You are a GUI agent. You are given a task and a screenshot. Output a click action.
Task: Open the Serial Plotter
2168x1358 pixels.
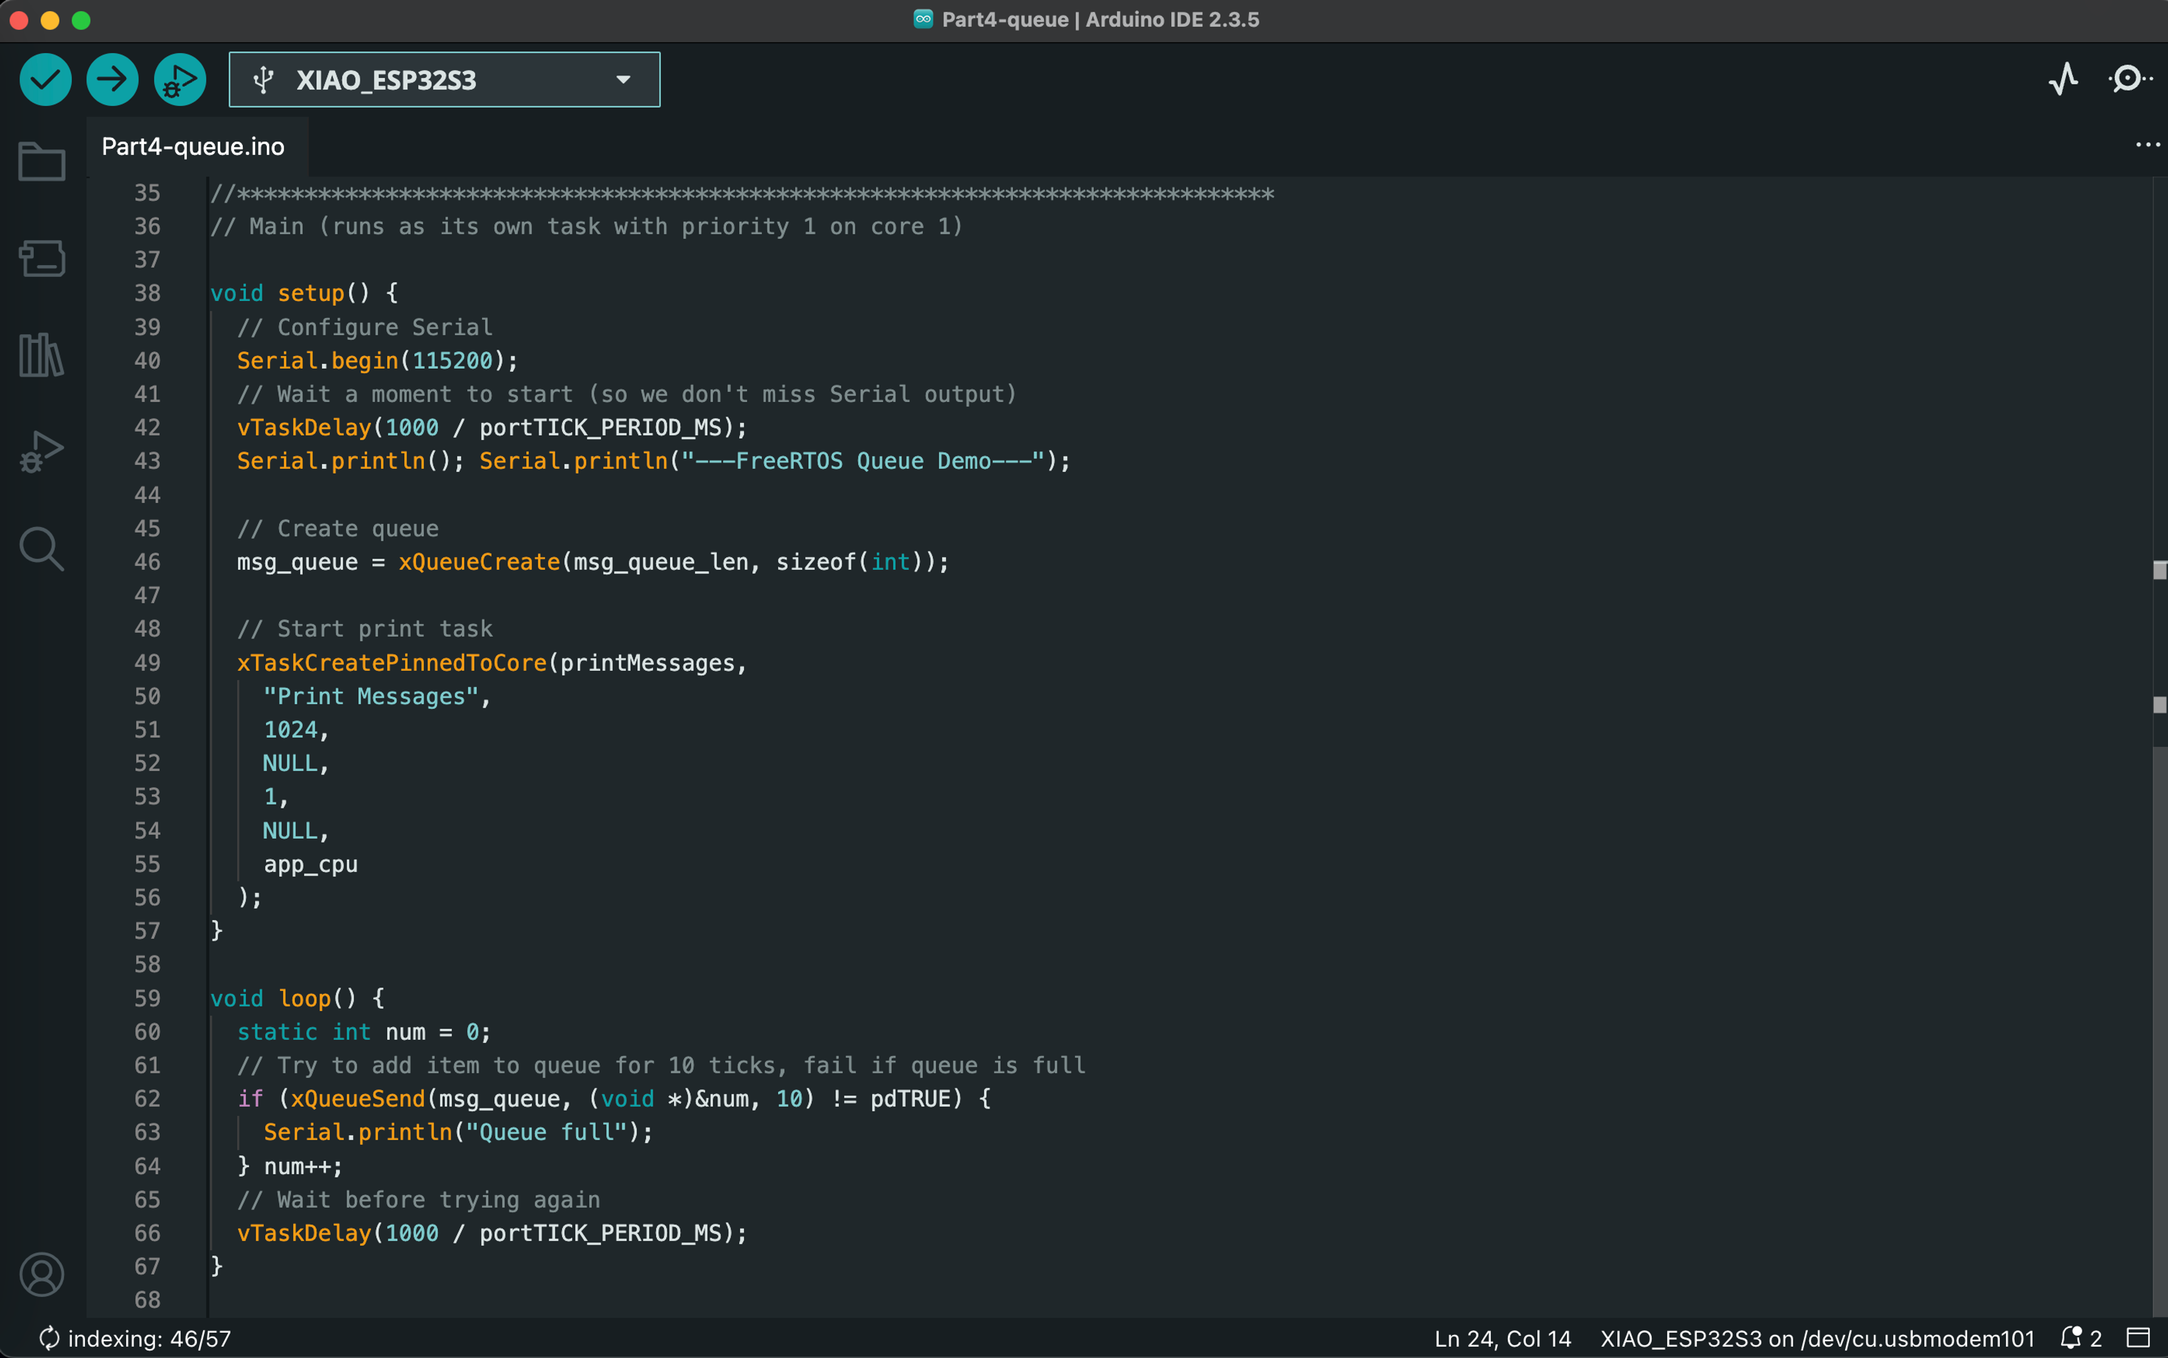coord(2064,79)
